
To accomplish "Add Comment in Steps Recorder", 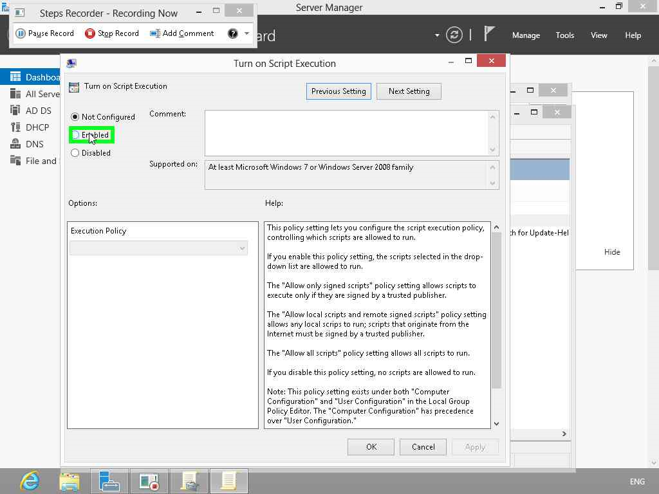I will 182,33.
